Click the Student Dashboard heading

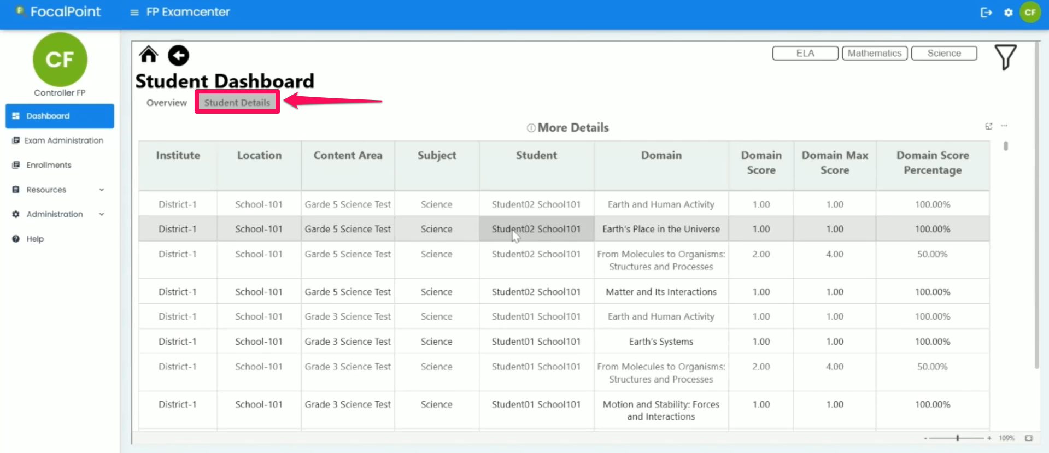(225, 81)
